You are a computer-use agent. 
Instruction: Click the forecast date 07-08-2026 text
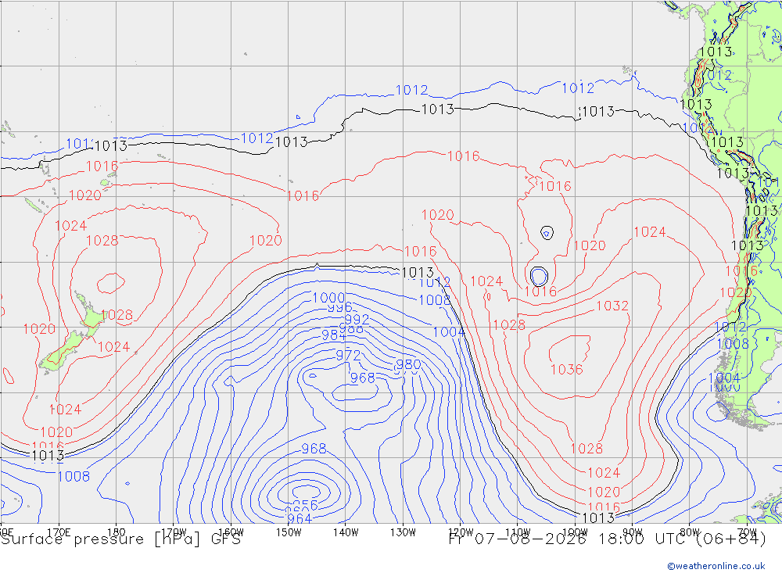(529, 539)
